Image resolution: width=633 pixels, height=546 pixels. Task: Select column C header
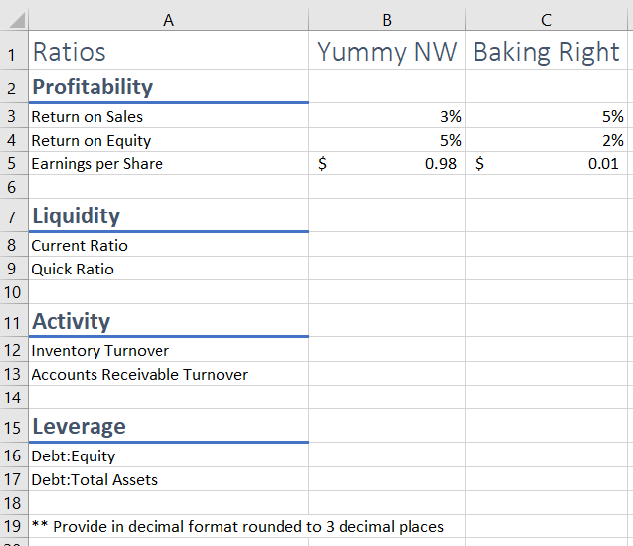coord(546,20)
